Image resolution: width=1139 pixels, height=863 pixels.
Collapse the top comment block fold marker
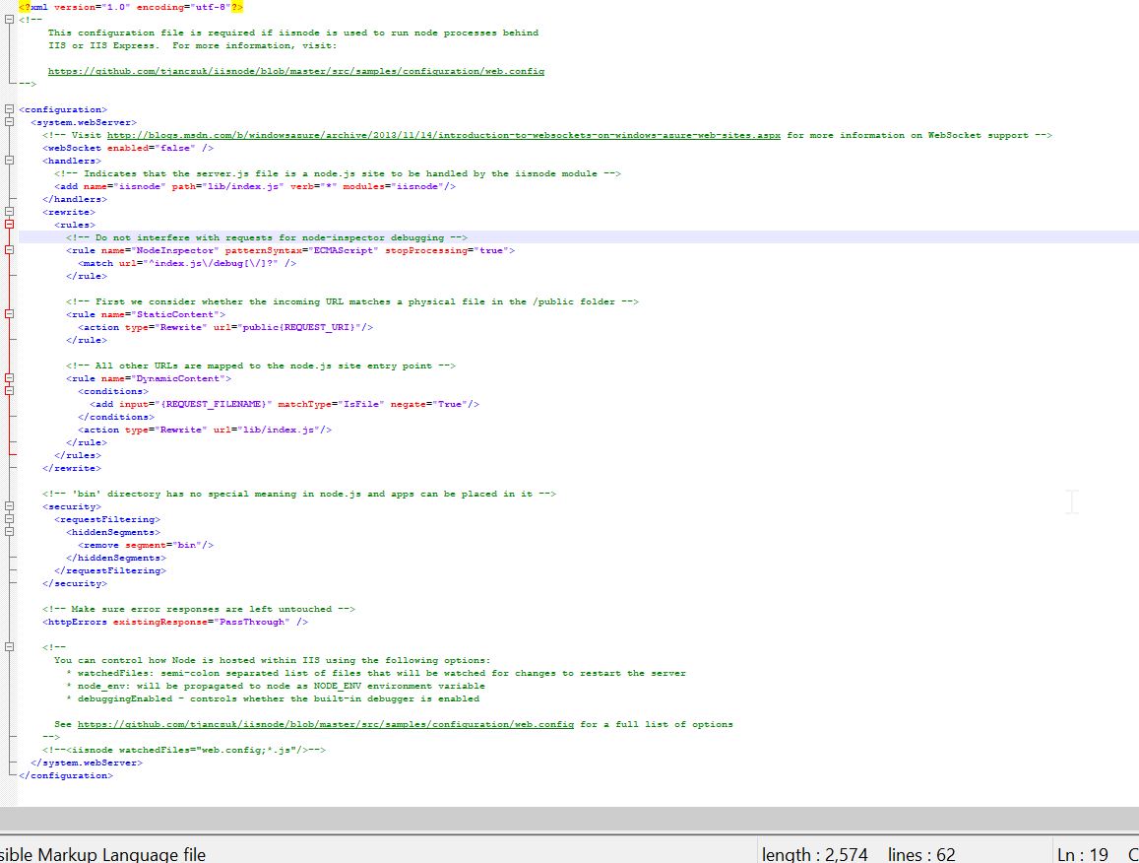pyautogui.click(x=10, y=20)
